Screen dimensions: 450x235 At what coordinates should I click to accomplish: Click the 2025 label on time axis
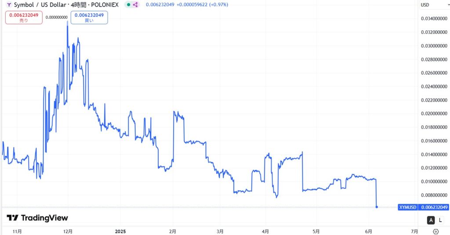tap(120, 231)
